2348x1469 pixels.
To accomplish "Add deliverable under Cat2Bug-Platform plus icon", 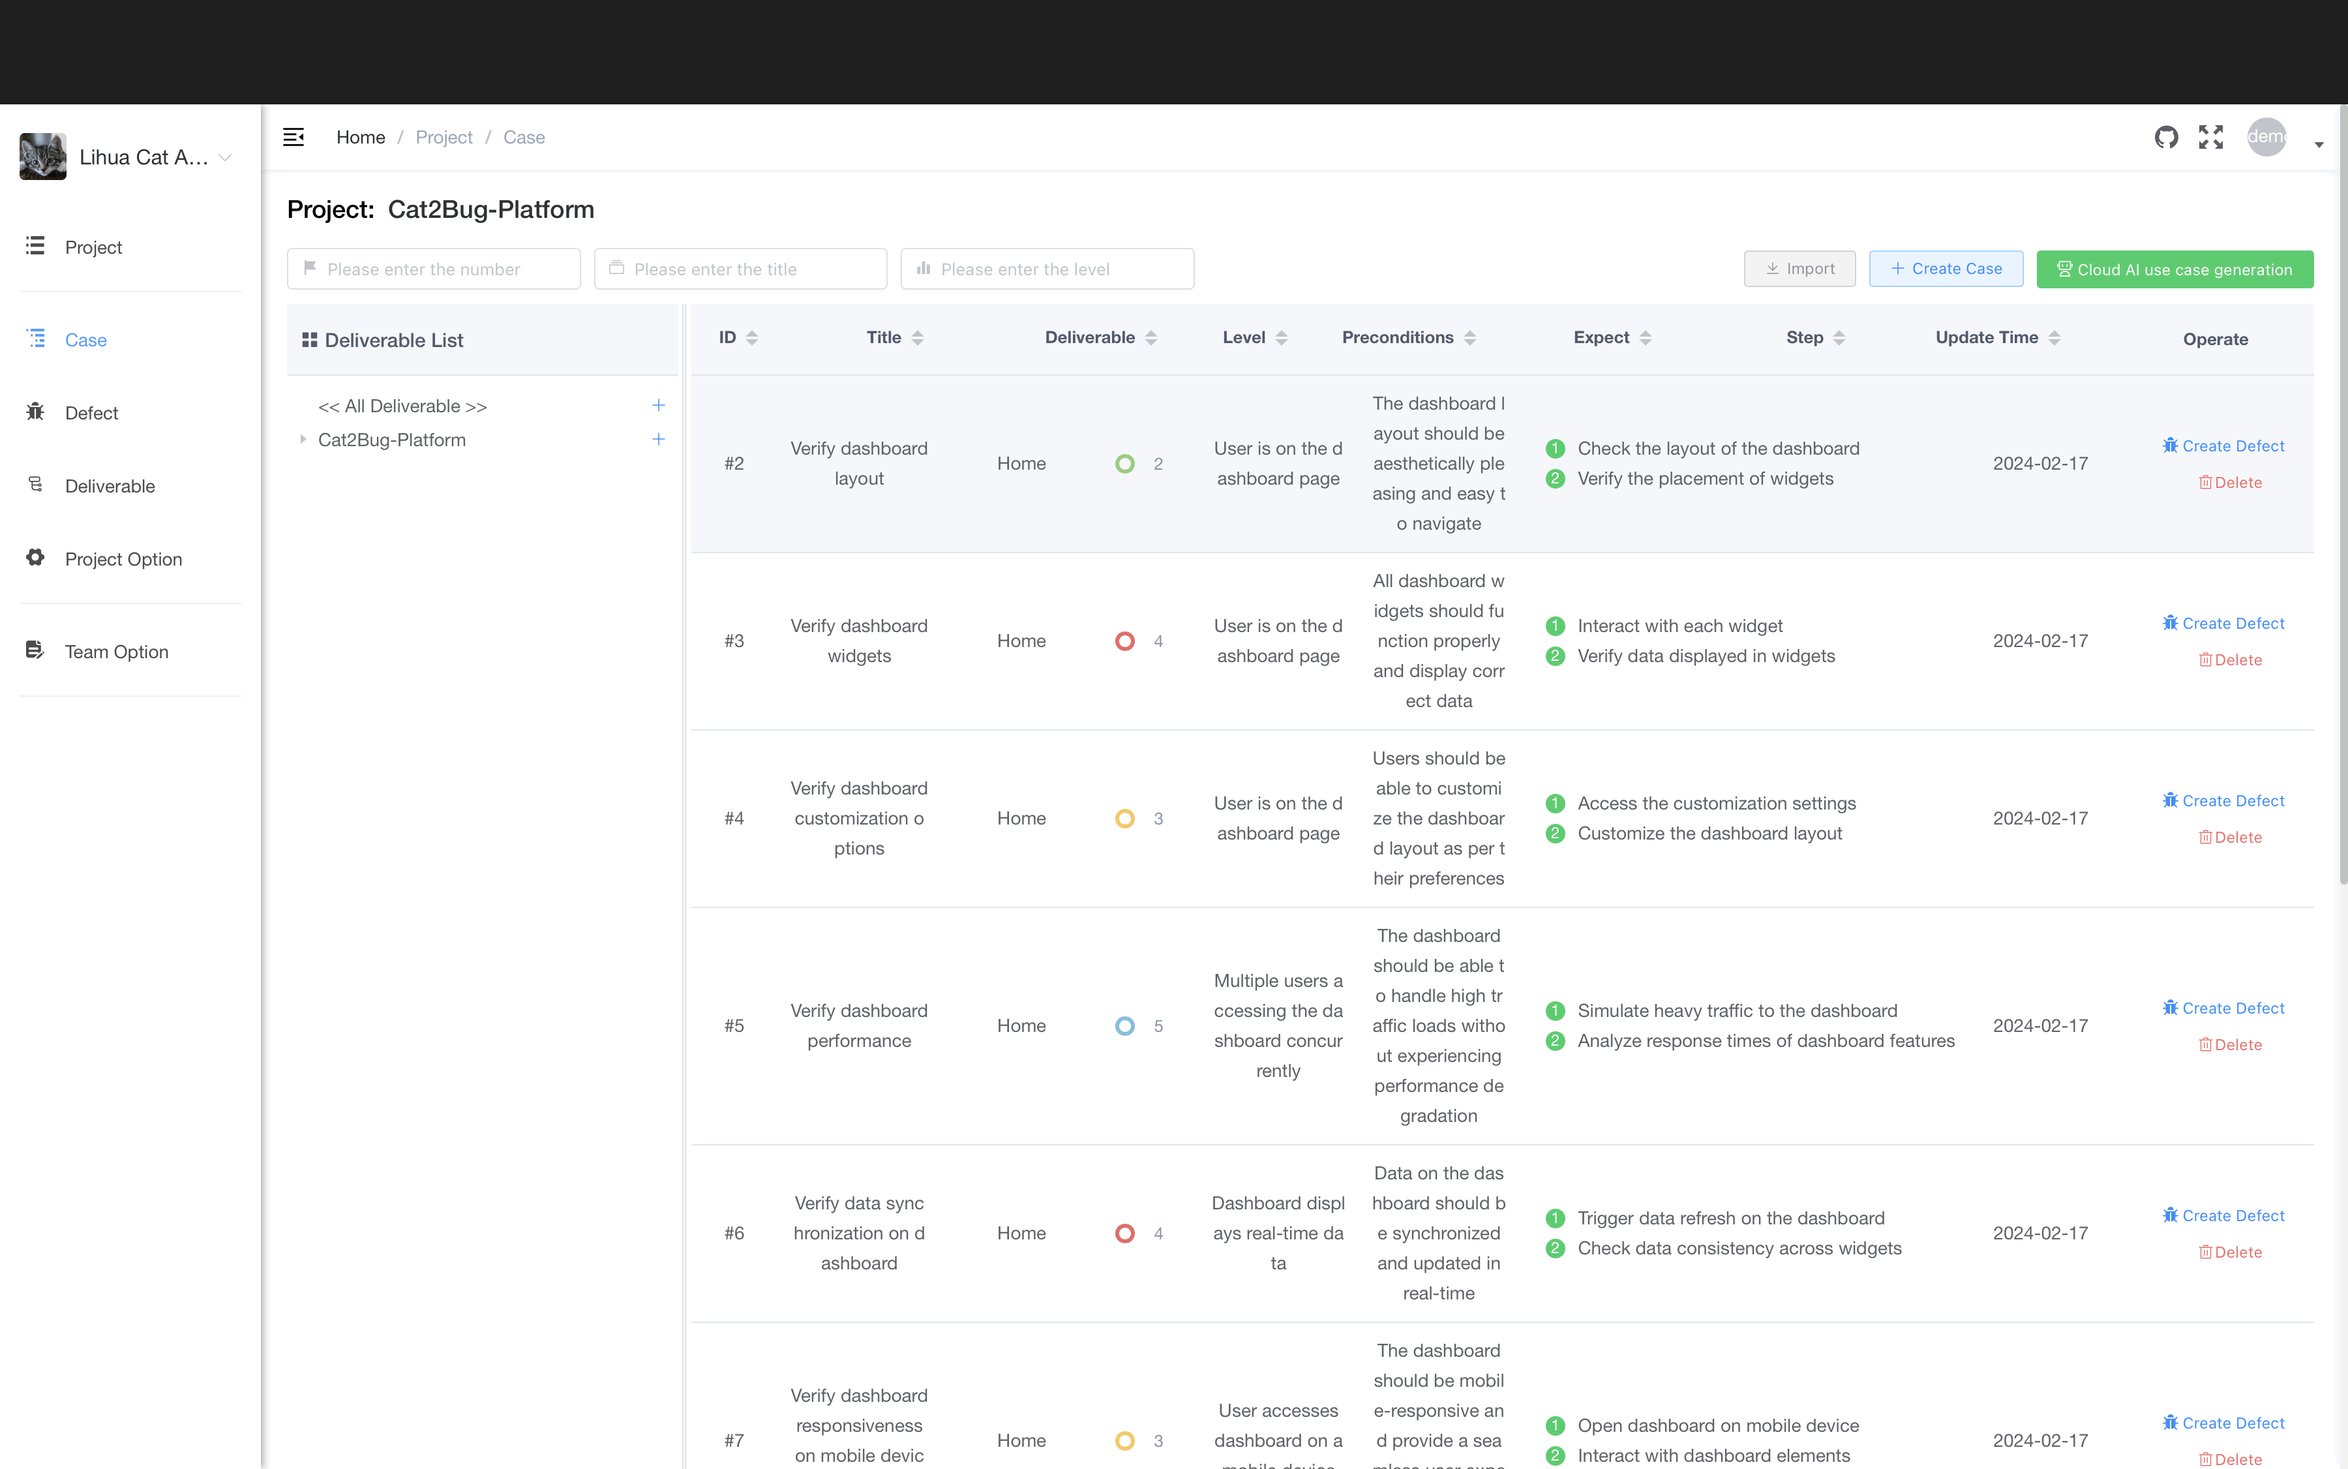I will click(657, 439).
